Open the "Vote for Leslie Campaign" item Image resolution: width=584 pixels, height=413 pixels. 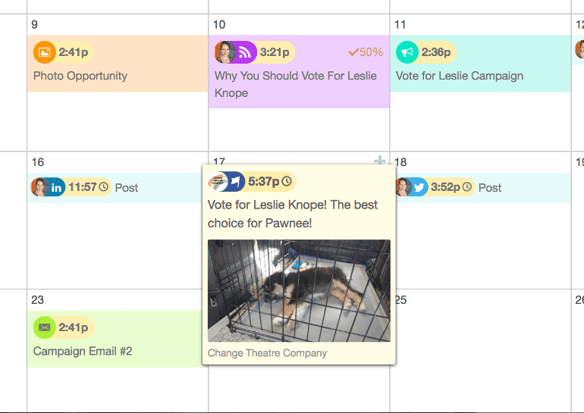tap(460, 76)
